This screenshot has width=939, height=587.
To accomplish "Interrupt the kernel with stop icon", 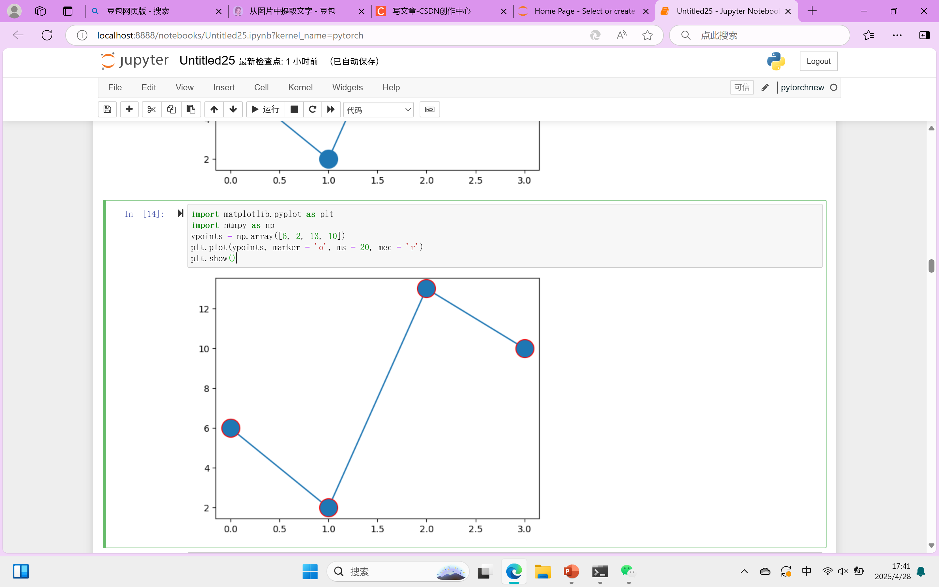I will [x=294, y=110].
